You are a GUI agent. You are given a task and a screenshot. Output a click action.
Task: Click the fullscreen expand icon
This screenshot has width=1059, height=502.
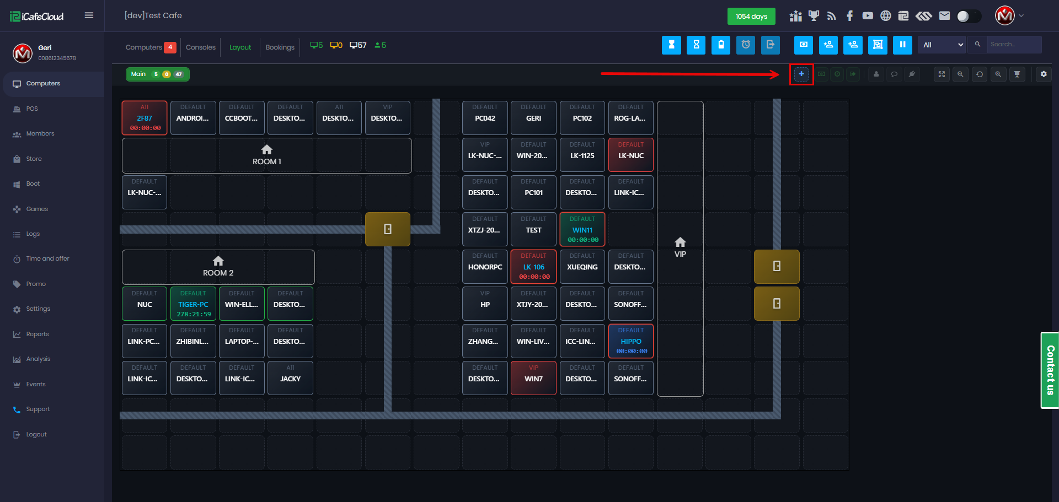click(x=942, y=74)
